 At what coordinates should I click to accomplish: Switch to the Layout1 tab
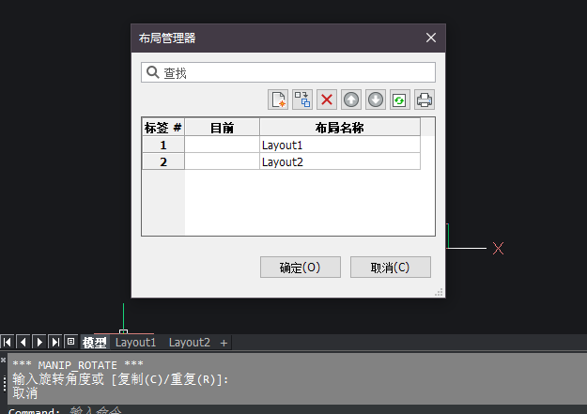(135, 343)
